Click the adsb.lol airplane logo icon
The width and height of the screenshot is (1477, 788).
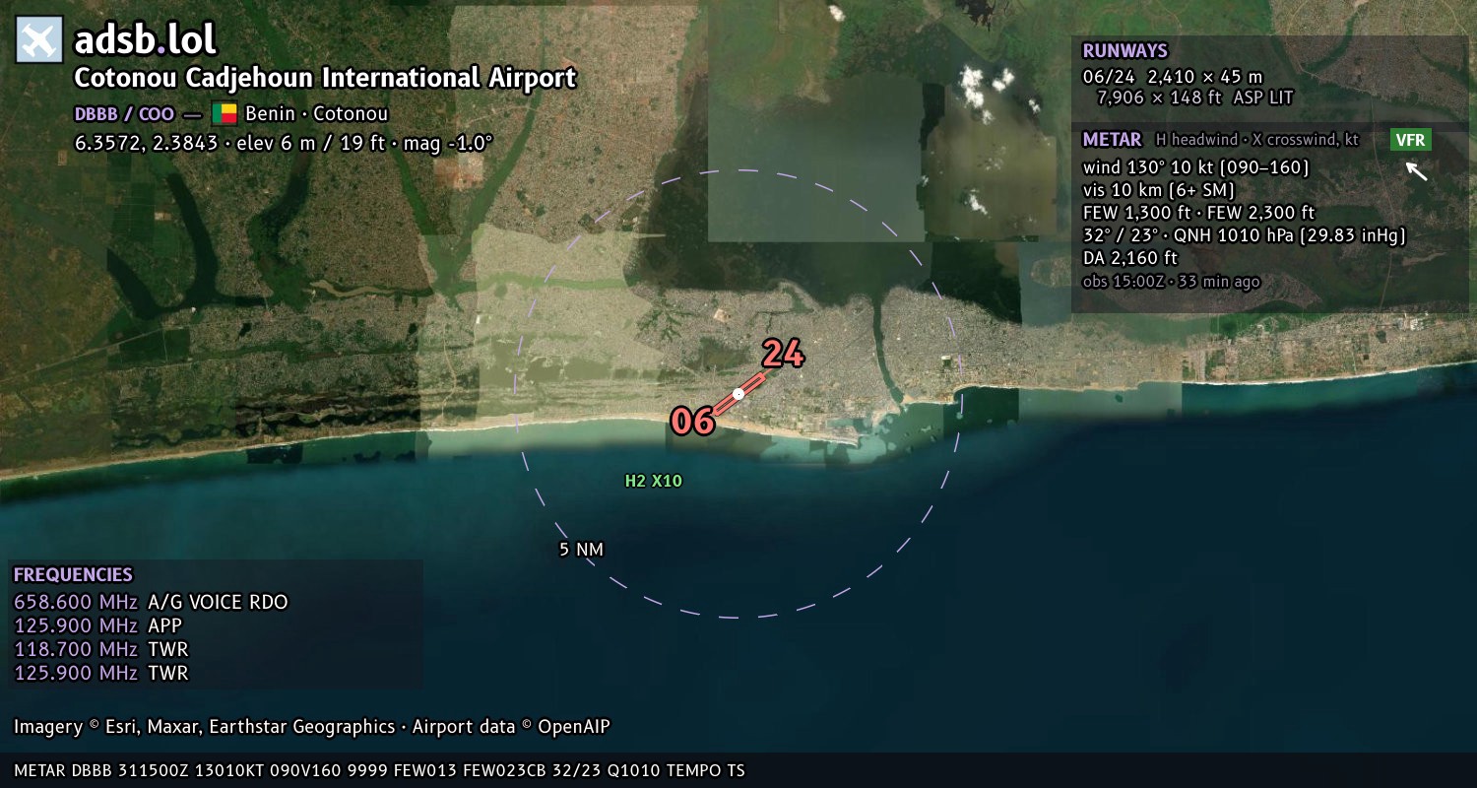pos(39,39)
